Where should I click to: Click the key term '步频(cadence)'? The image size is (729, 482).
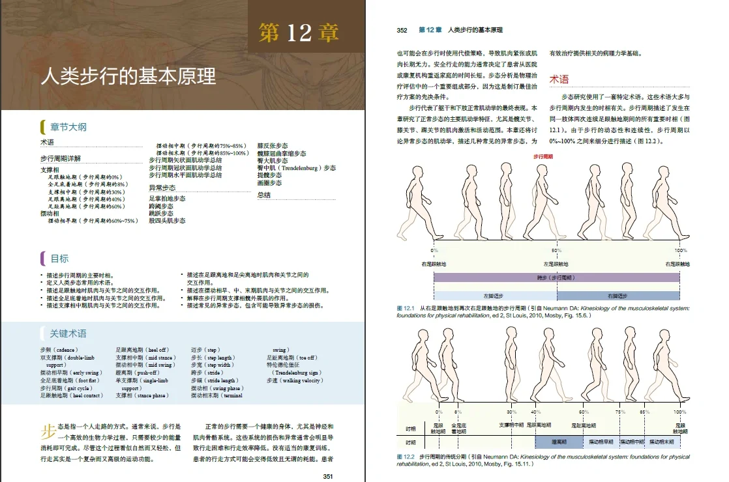point(59,350)
